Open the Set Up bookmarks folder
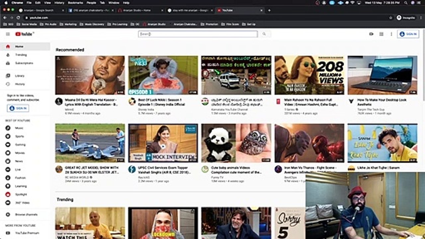This screenshot has width=425, height=239. (x=249, y=24)
